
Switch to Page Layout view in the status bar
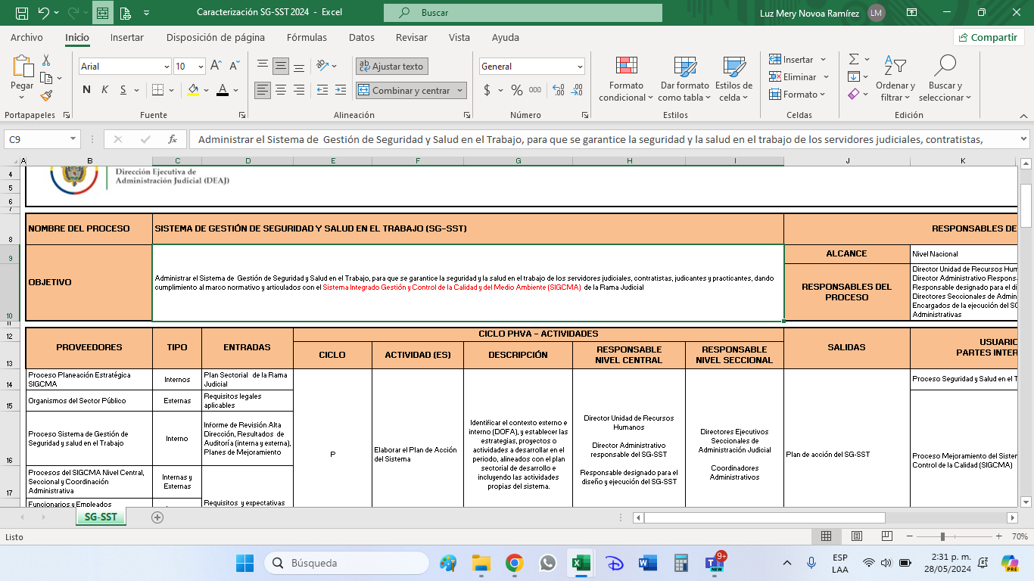857,536
